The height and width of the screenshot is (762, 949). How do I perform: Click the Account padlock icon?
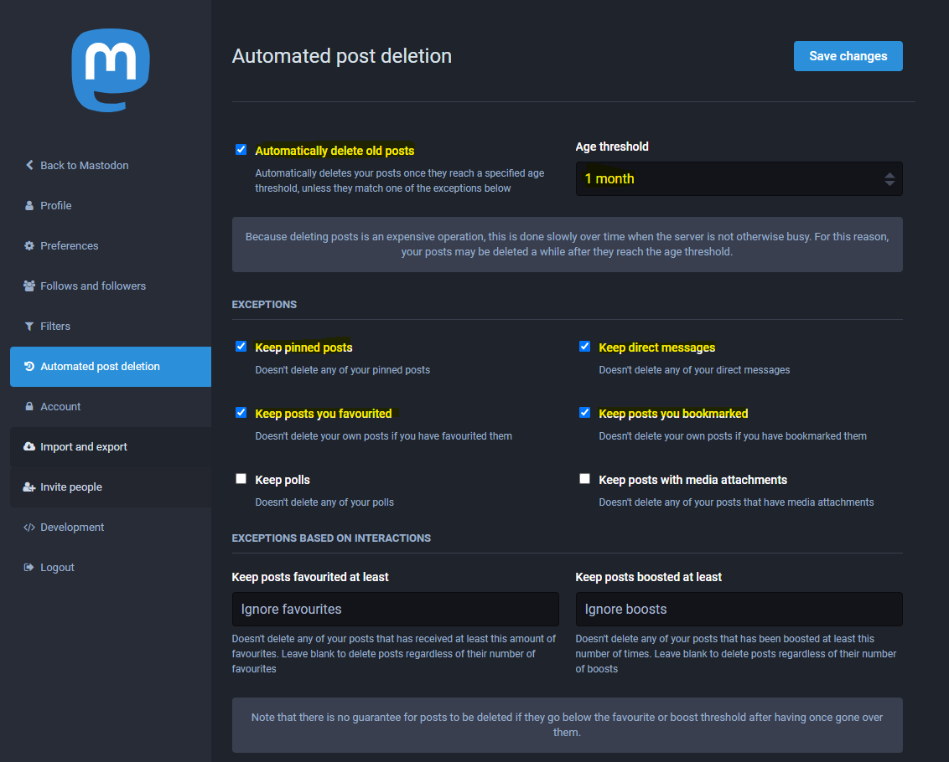coord(29,407)
